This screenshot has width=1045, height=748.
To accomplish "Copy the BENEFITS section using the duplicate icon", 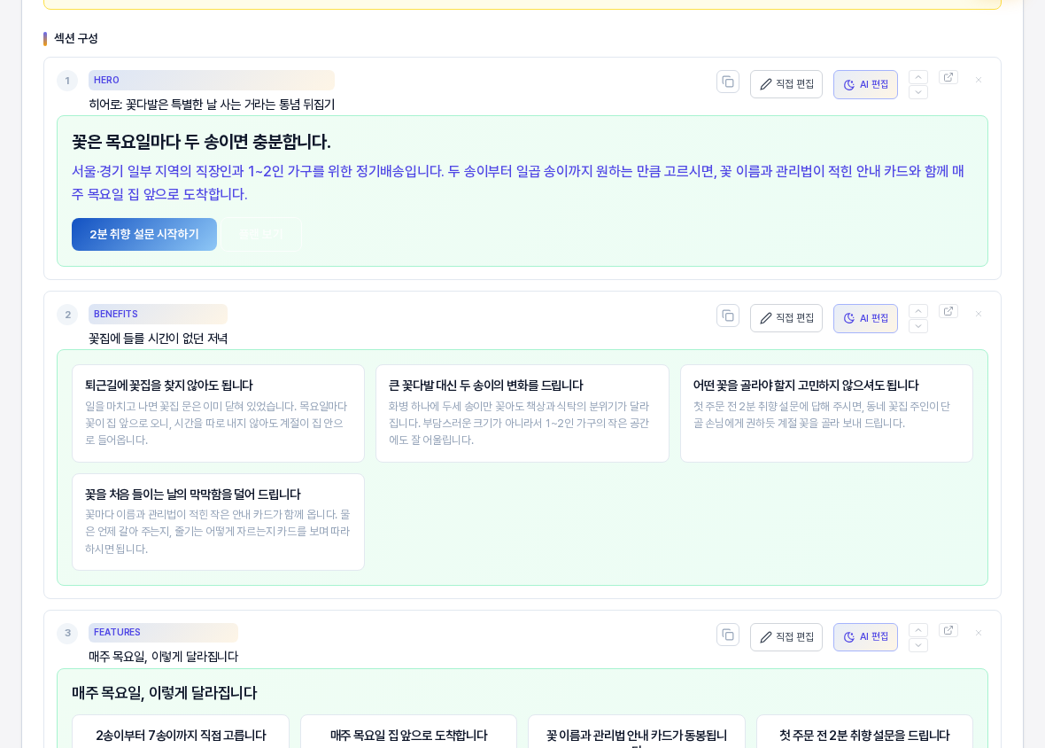I will click(728, 316).
